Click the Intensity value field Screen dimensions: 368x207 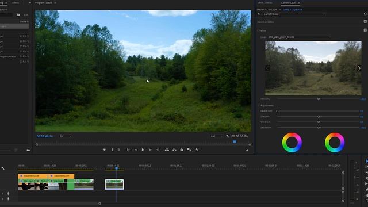coord(363,99)
